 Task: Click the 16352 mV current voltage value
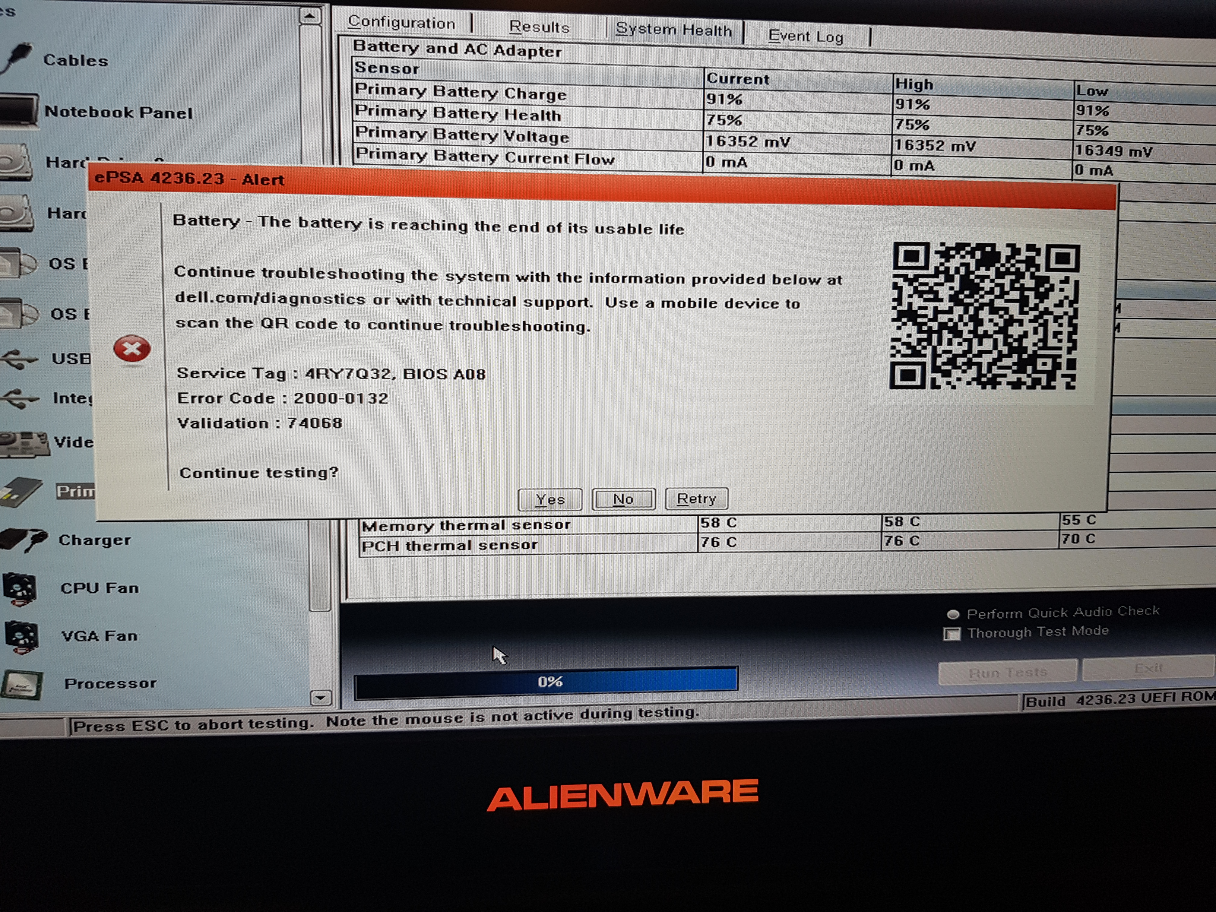pos(748,142)
